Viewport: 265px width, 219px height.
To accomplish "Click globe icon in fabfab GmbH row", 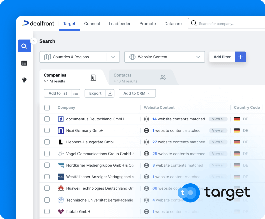I will (x=146, y=212).
